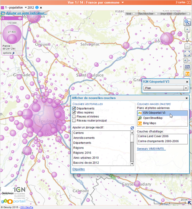Image resolution: width=192 pixels, height=209 pixels.
Task: Click zoning list scroll up arrow
Action: click(x=132, y=133)
